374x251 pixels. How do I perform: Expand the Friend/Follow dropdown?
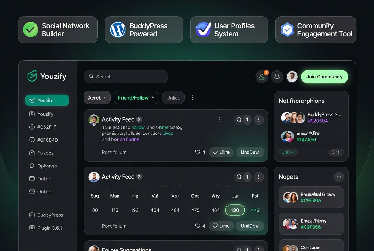[136, 98]
